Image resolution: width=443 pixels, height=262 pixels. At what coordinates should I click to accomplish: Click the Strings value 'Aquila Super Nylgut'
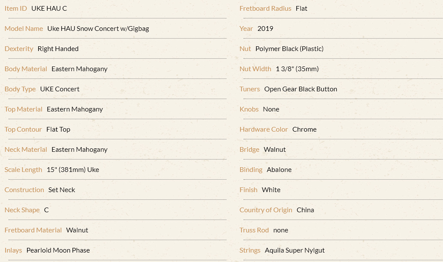(x=295, y=250)
